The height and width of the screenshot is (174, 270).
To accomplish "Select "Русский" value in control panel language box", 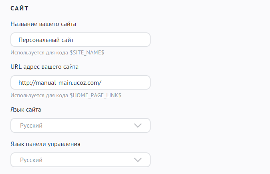I will tap(31, 160).
